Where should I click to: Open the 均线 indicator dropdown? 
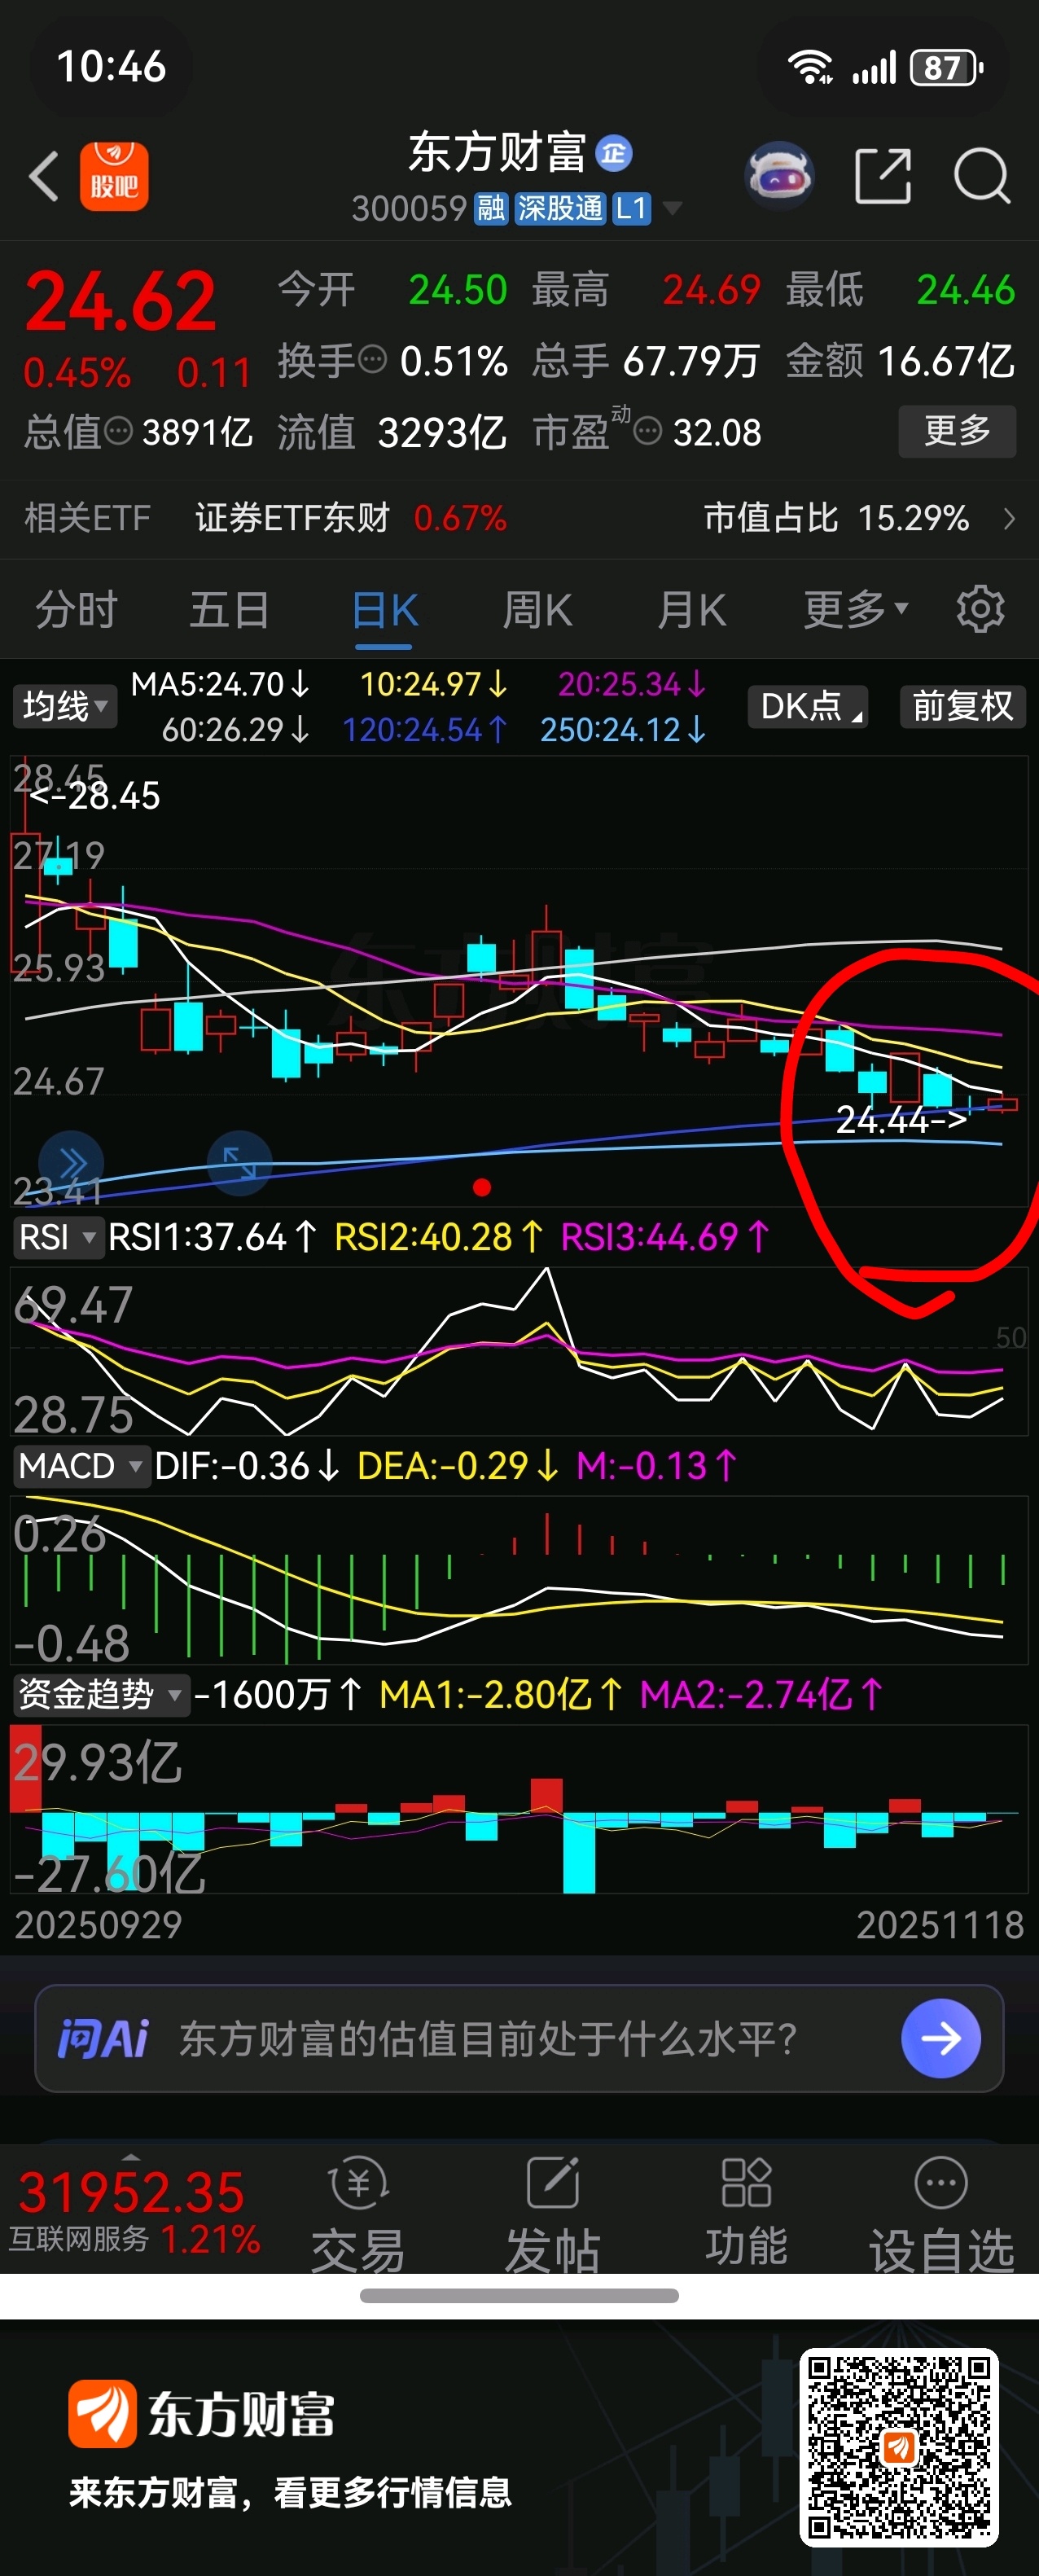tap(64, 706)
